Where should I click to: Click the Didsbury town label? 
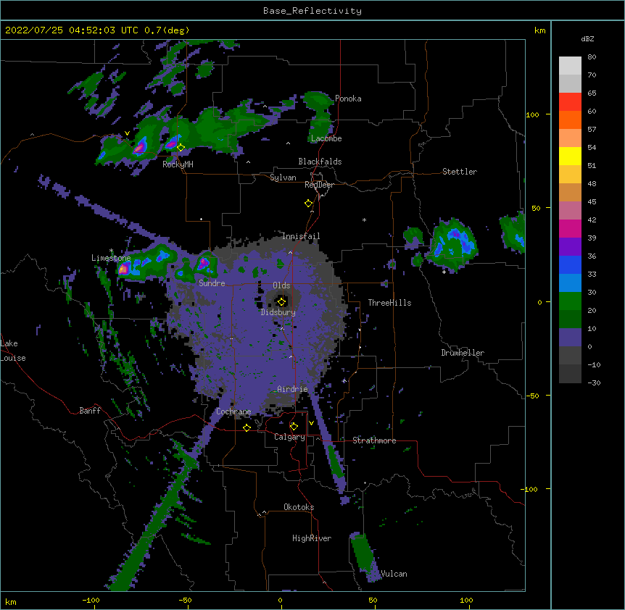click(278, 312)
